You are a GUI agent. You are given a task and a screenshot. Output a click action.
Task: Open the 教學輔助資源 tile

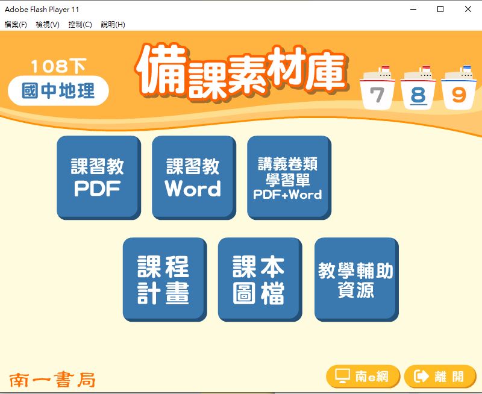click(x=355, y=279)
